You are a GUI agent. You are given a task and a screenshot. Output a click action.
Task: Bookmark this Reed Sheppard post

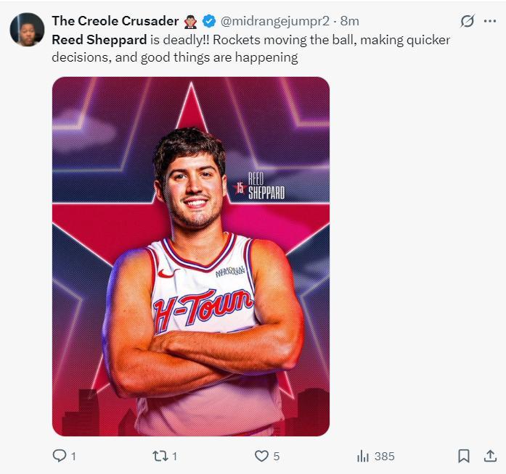click(464, 456)
